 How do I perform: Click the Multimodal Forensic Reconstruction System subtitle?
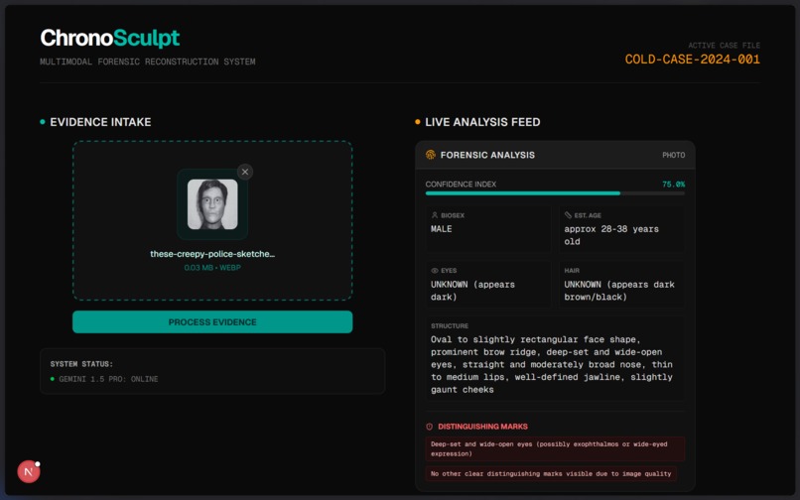(x=148, y=62)
